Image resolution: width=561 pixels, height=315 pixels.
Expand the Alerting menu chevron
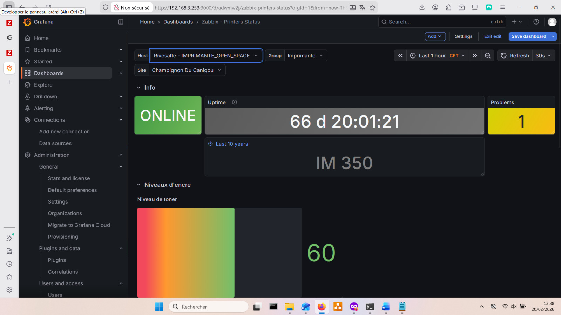(121, 108)
